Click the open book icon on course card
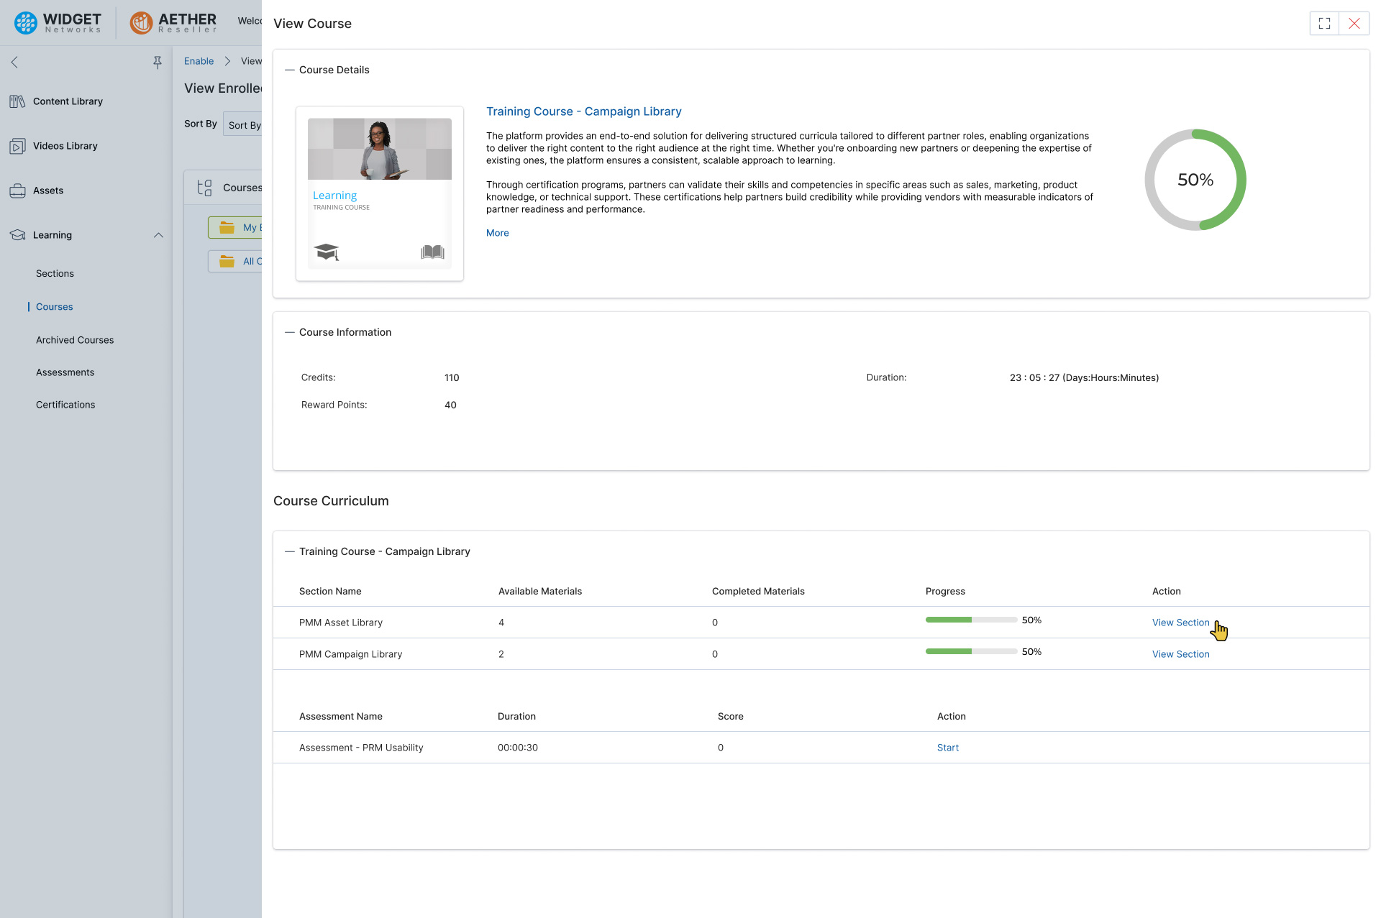 click(x=432, y=252)
